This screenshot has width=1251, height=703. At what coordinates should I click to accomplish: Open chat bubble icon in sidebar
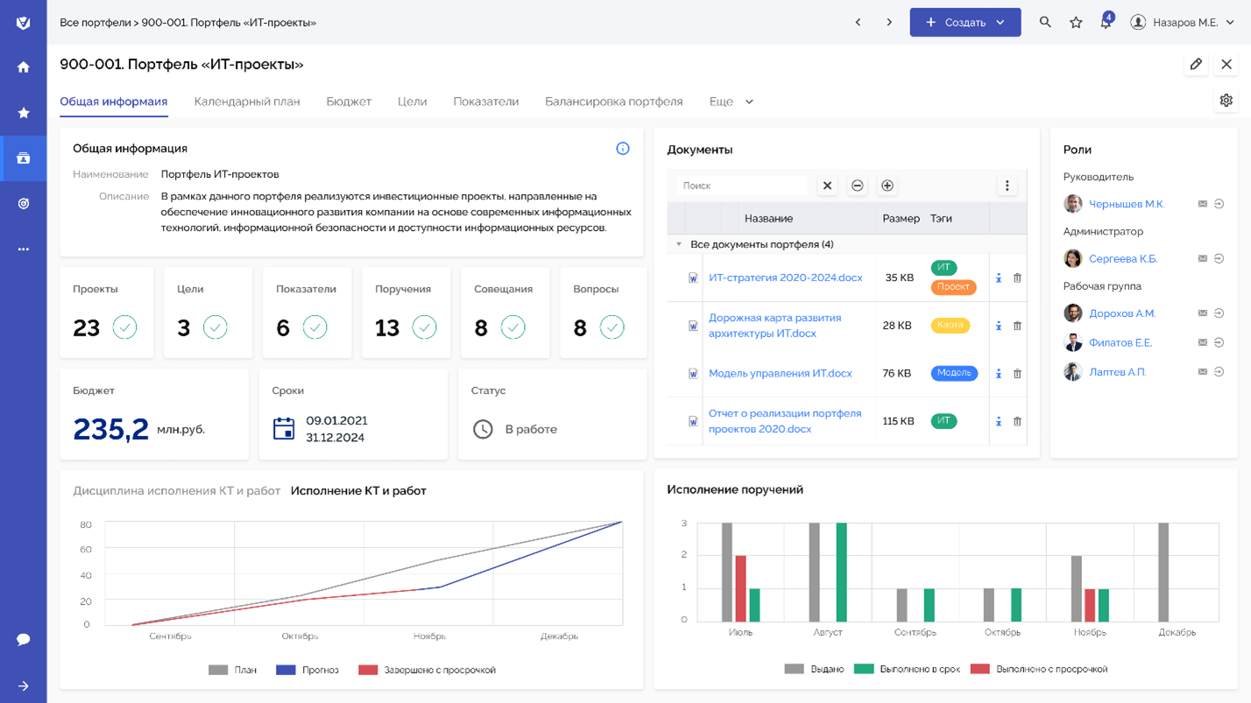click(x=24, y=640)
